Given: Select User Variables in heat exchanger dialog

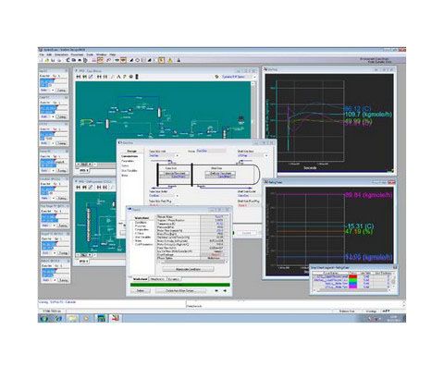Looking at the screenshot, I should click(129, 170).
